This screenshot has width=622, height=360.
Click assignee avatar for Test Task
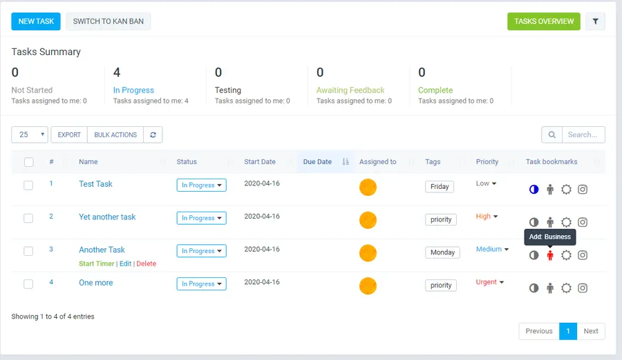(368, 188)
